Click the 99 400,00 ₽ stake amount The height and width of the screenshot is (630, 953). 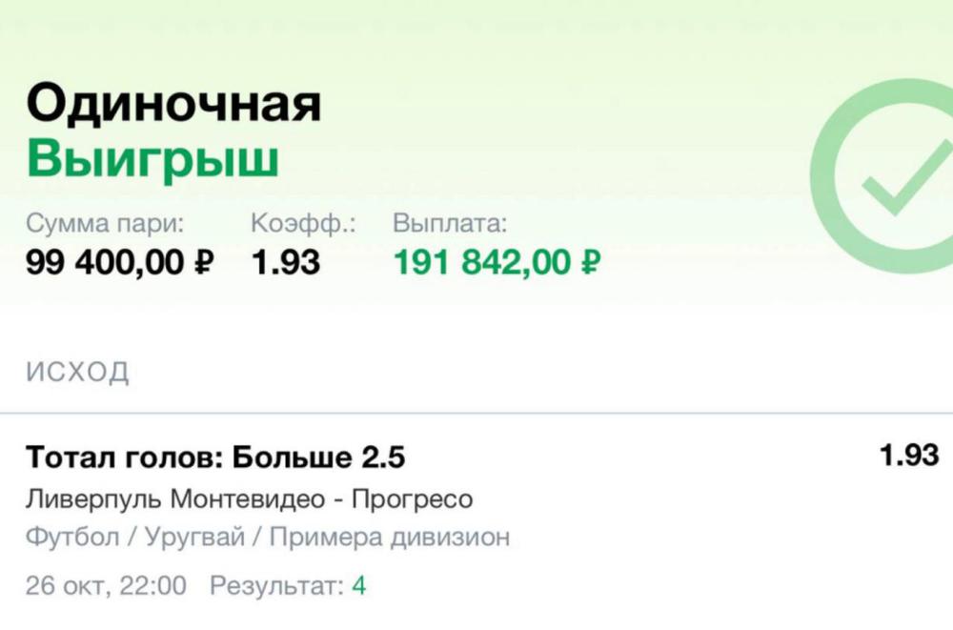[120, 263]
